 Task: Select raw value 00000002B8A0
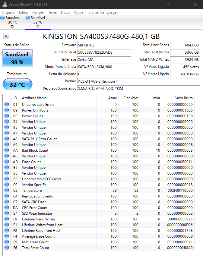(x=180, y=248)
